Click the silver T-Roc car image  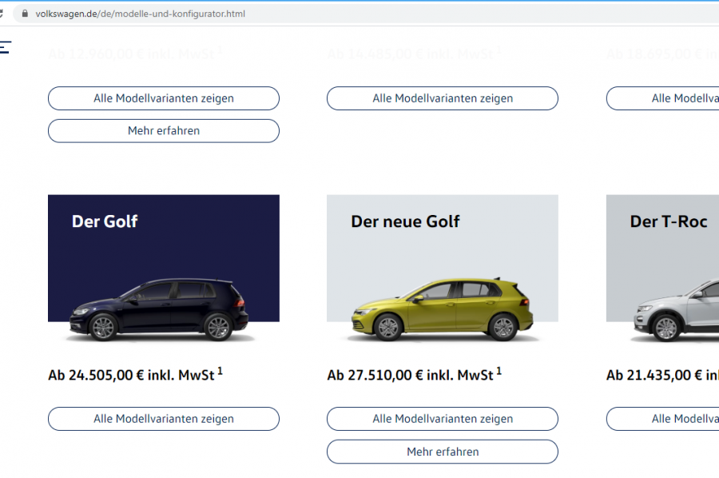(x=679, y=312)
